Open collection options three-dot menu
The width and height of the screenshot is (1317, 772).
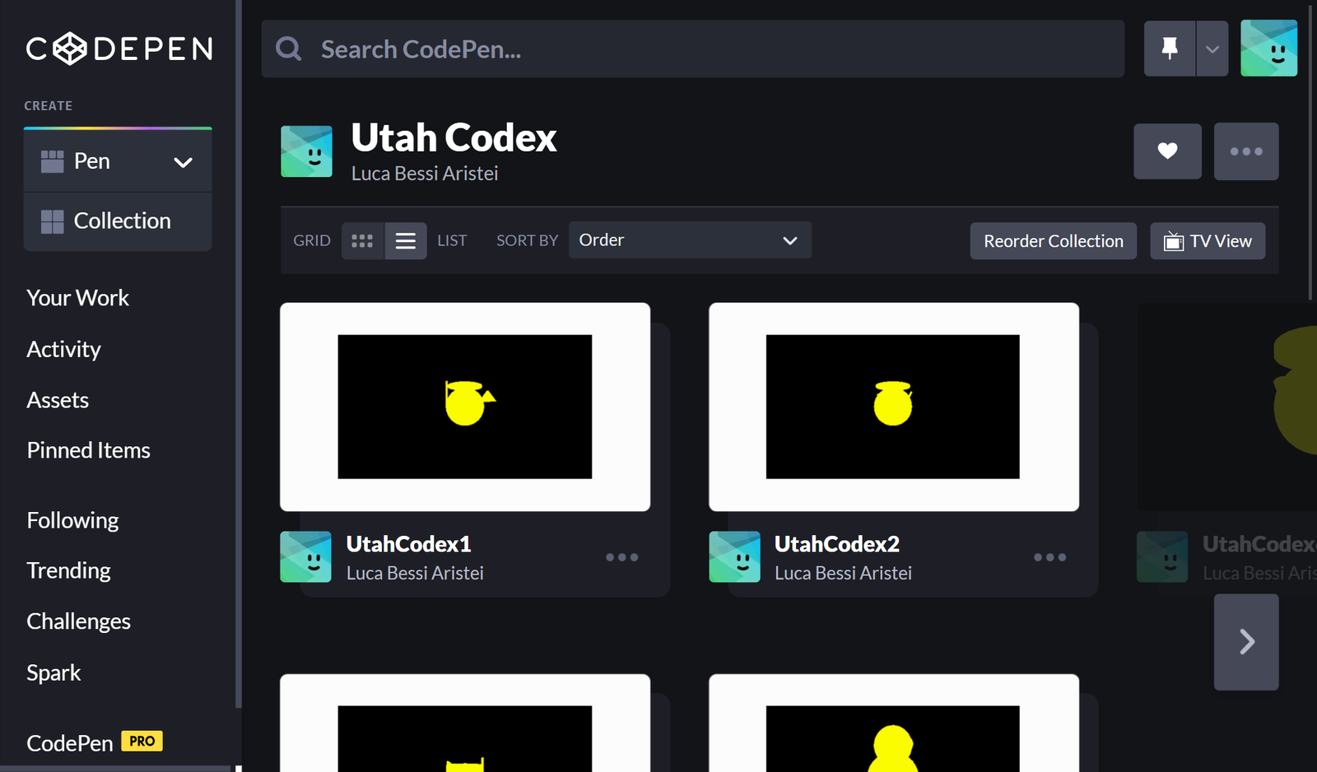click(1245, 151)
